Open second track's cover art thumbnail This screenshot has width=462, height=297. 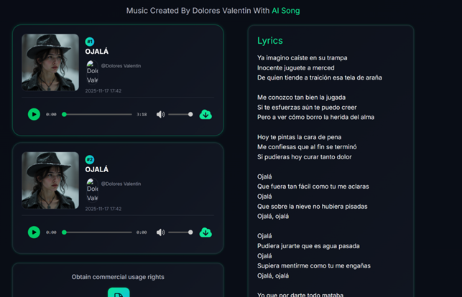point(50,180)
